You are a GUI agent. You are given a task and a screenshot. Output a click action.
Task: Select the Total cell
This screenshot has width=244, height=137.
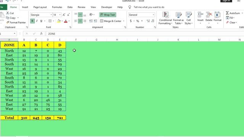pyautogui.click(x=9, y=118)
